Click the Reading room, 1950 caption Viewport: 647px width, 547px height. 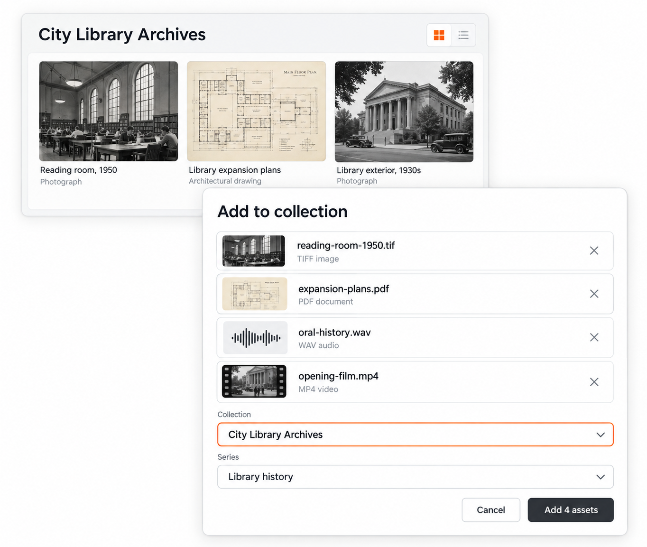pos(78,170)
